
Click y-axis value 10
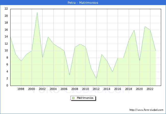tap(6, 51)
